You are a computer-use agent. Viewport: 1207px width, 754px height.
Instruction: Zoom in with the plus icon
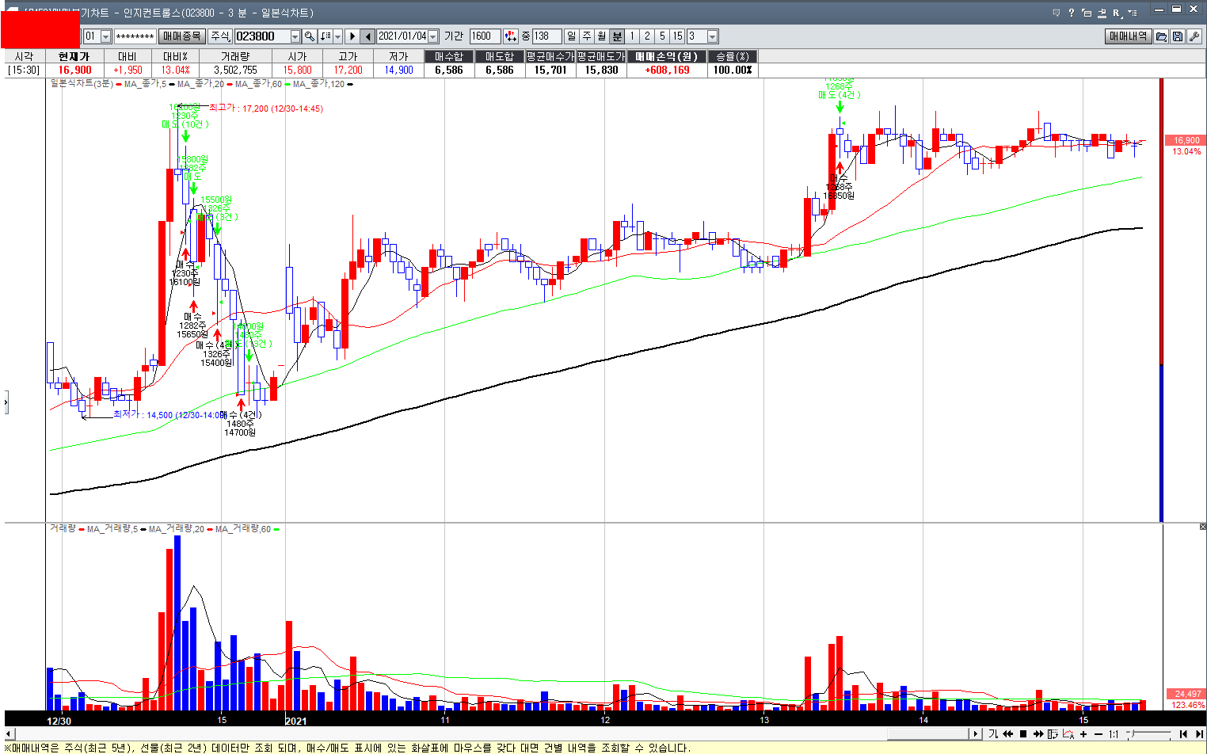(1083, 734)
